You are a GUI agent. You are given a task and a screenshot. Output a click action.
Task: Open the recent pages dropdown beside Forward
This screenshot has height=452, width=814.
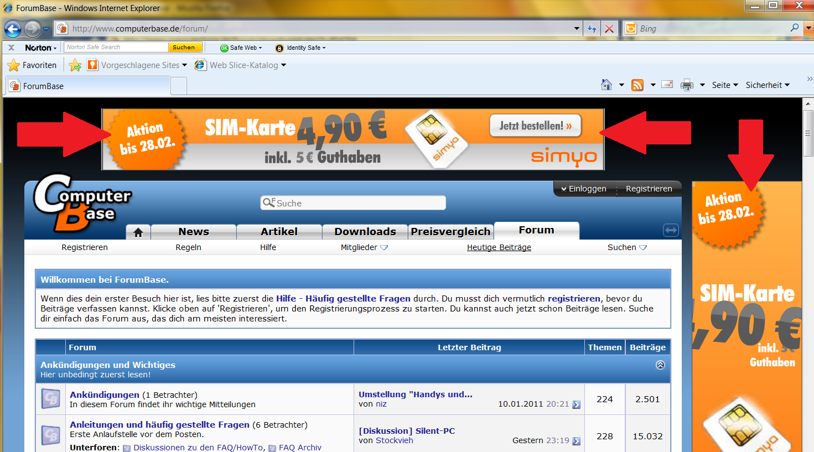click(x=46, y=29)
